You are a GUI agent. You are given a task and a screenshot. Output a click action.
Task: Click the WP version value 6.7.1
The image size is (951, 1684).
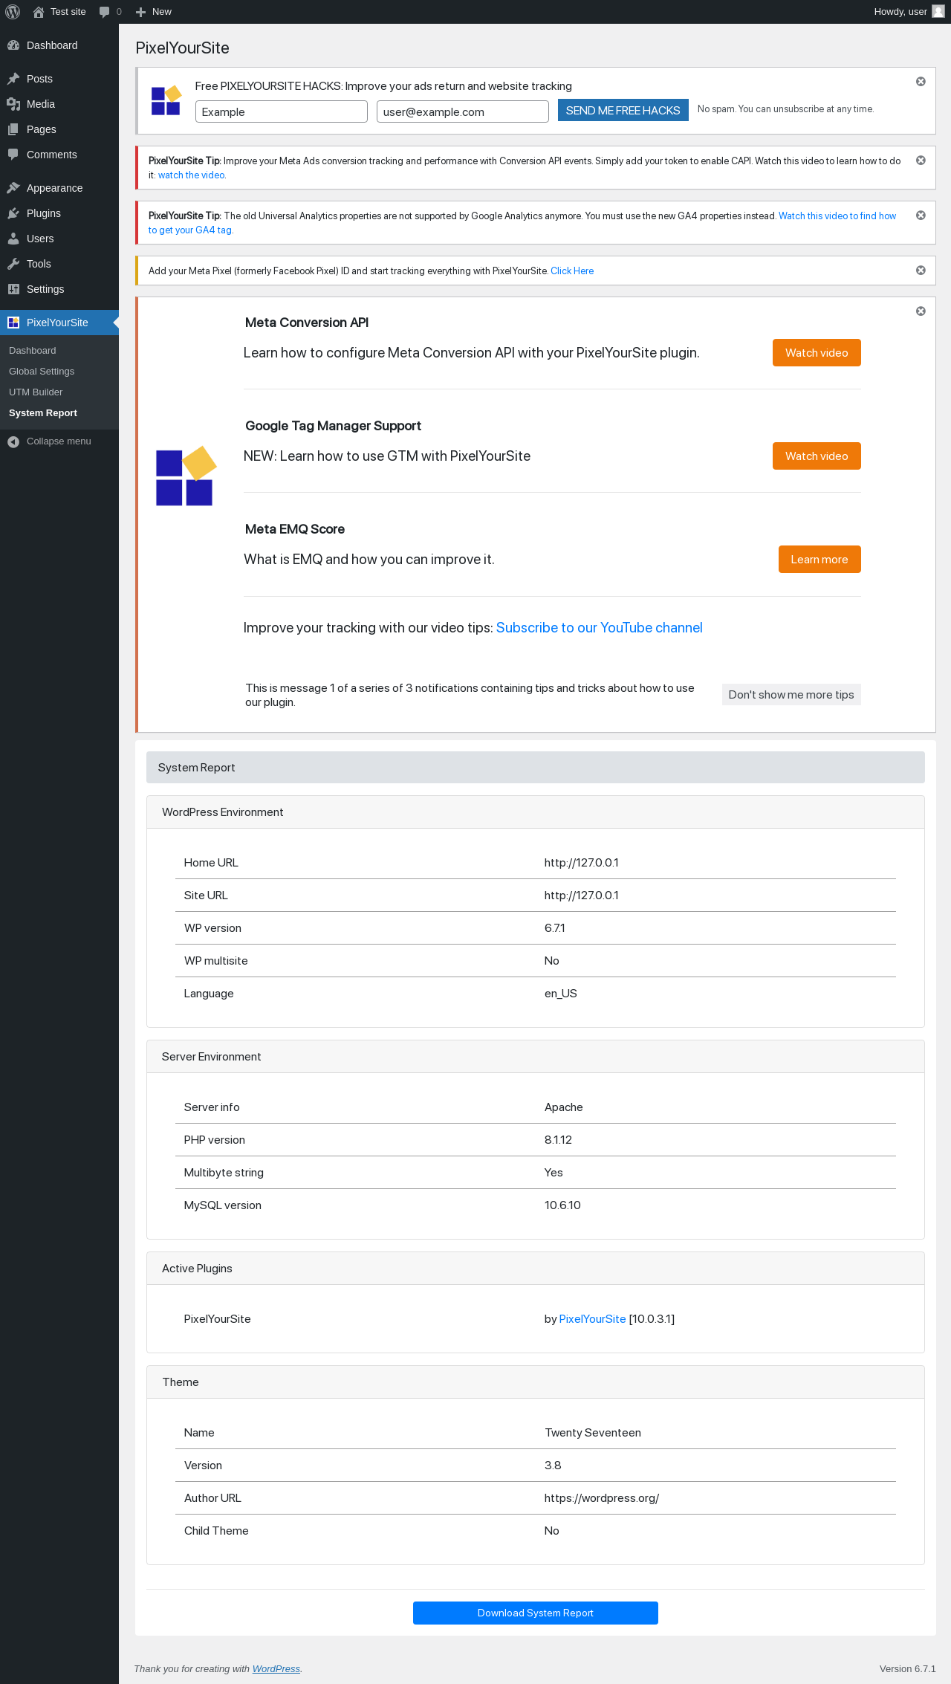(x=554, y=928)
